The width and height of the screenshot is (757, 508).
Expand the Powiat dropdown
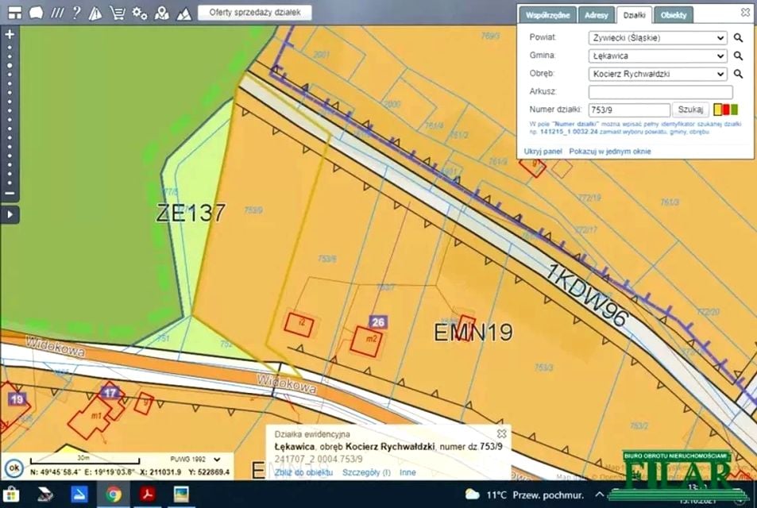[x=720, y=37]
